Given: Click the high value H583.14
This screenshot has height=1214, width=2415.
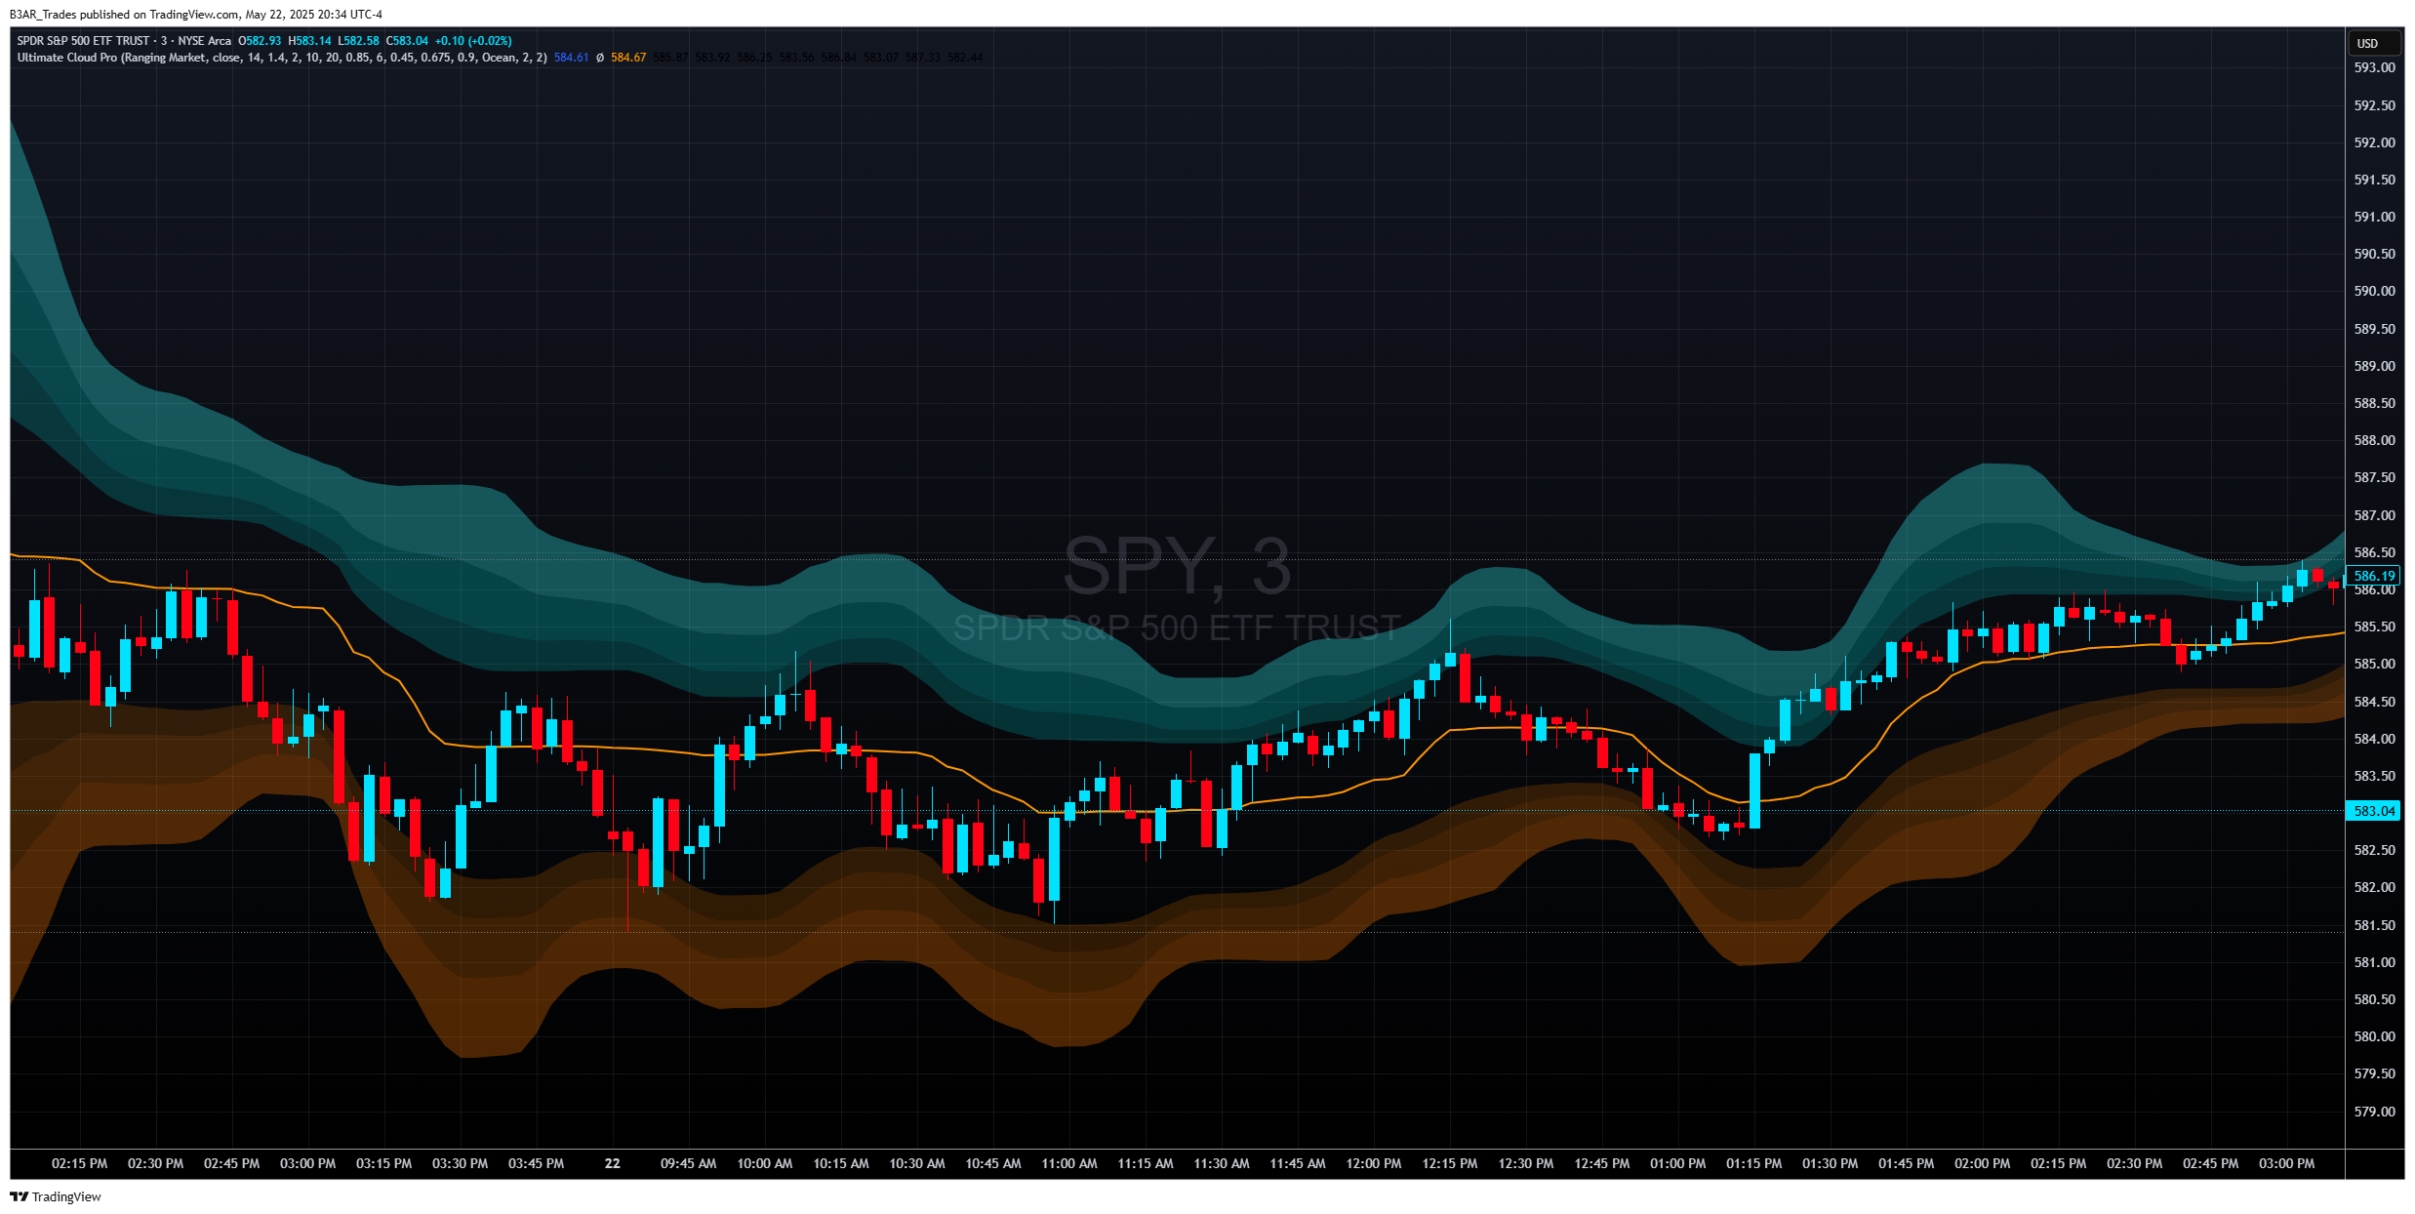Looking at the screenshot, I should click(x=309, y=41).
